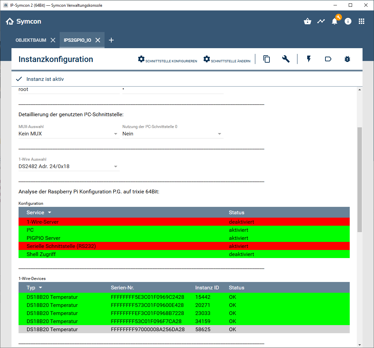The image size is (374, 348).
Task: Sort the Konfiguration table by Service column
Action: pyautogui.click(x=35, y=213)
